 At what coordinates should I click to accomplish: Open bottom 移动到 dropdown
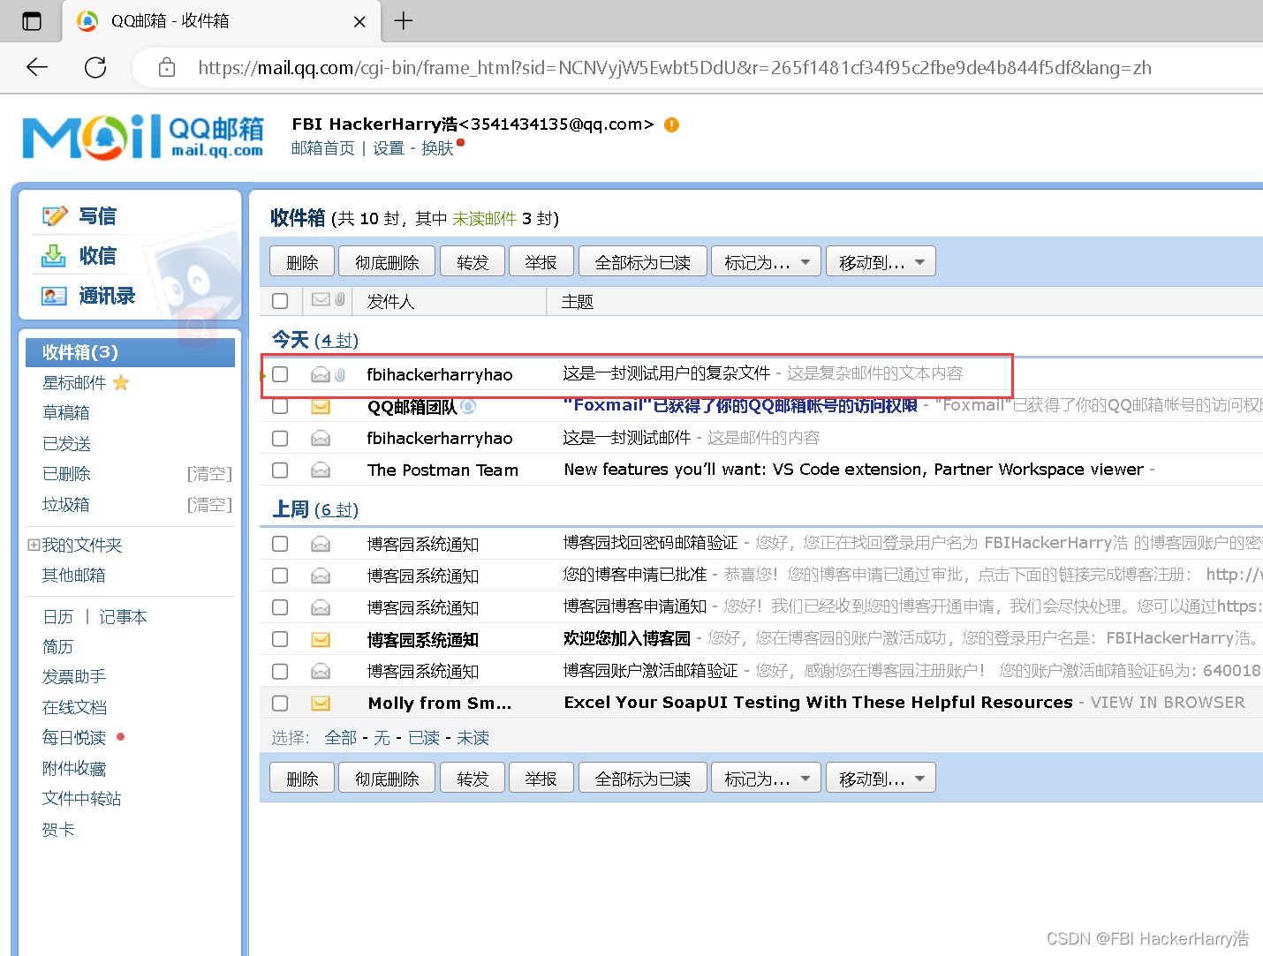(881, 778)
